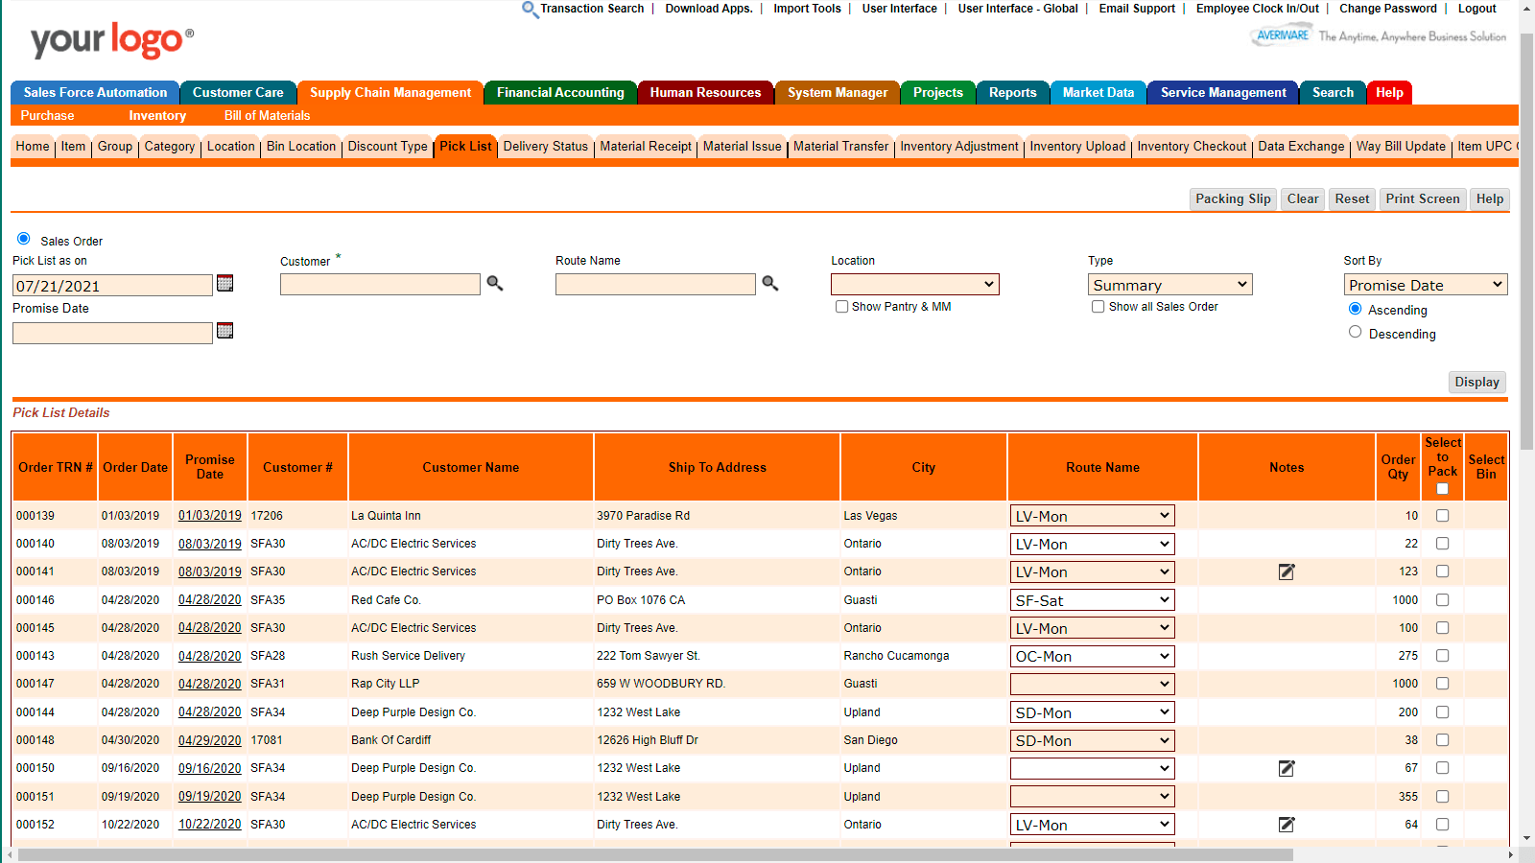
Task: Click the Averiware logo
Action: click(x=1282, y=33)
